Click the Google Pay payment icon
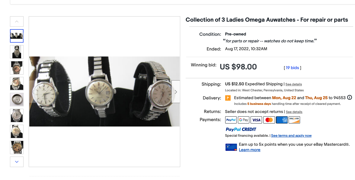This screenshot has width=355, height=180. click(x=244, y=120)
